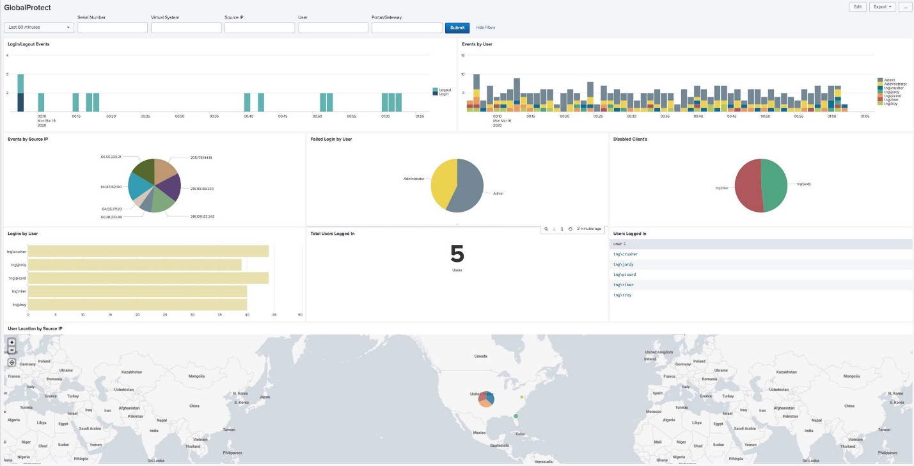Click the 2 minutes ago refresh timestamp
914x466 pixels.
point(589,229)
